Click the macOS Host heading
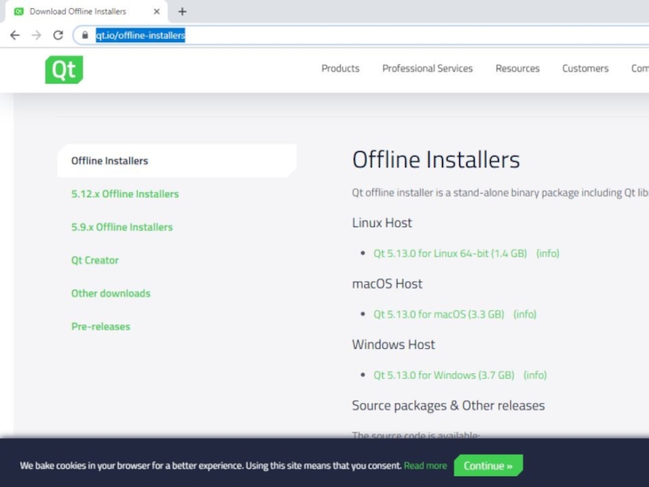The width and height of the screenshot is (649, 487). (387, 283)
